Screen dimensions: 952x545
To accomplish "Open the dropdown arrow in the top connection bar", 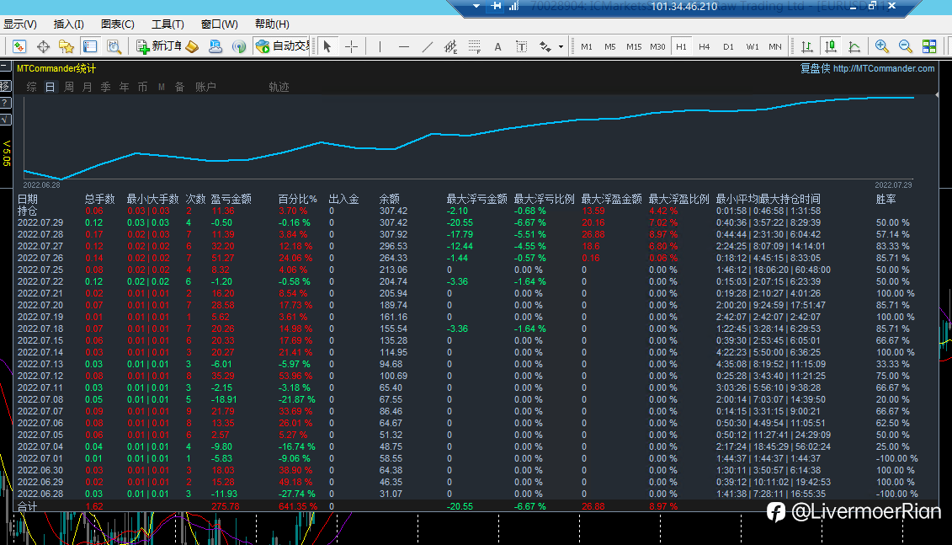I will click(476, 6).
